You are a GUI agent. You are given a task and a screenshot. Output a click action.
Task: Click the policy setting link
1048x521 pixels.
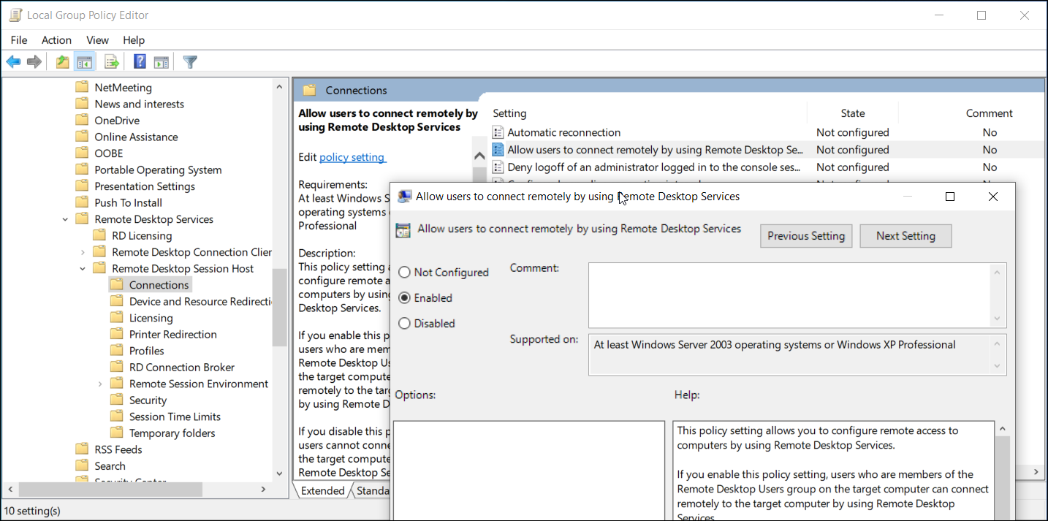[352, 157]
